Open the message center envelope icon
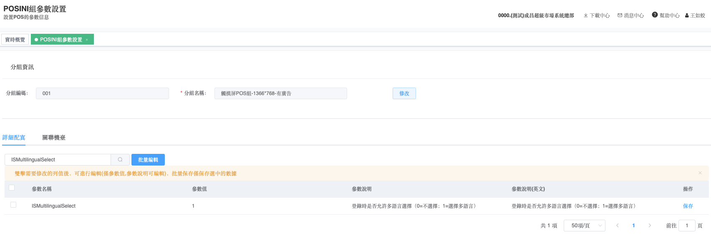 pyautogui.click(x=620, y=15)
